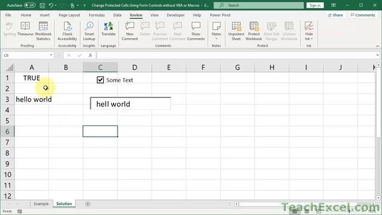Screen dimensions: 382x215
Task: Click vertical scrollbar up arrow
Action: (378, 65)
